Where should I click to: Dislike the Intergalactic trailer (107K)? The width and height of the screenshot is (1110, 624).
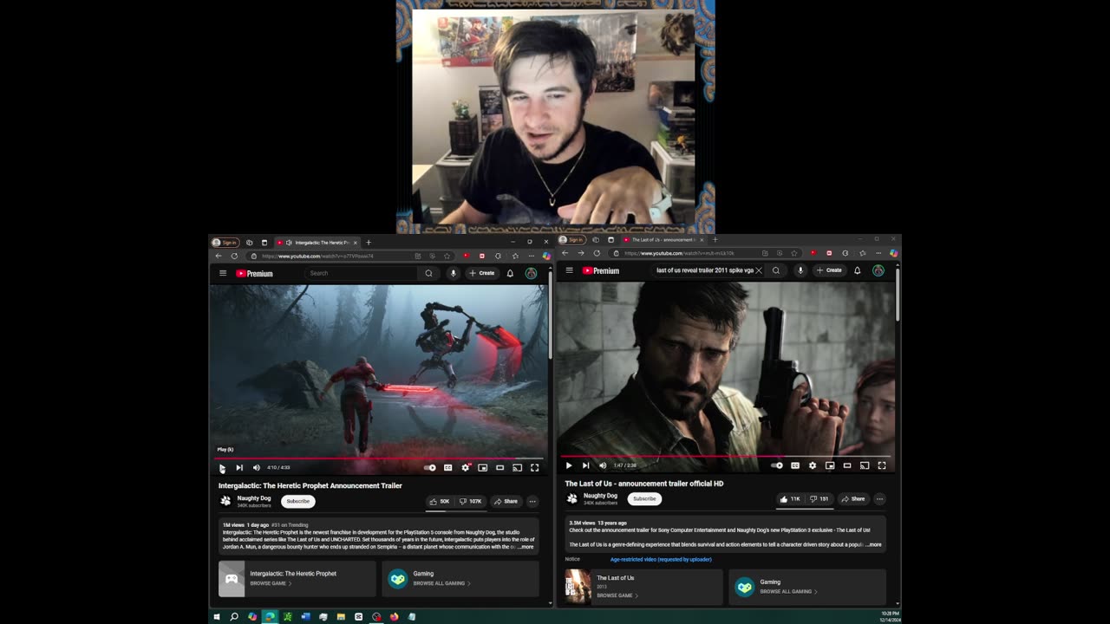(470, 501)
